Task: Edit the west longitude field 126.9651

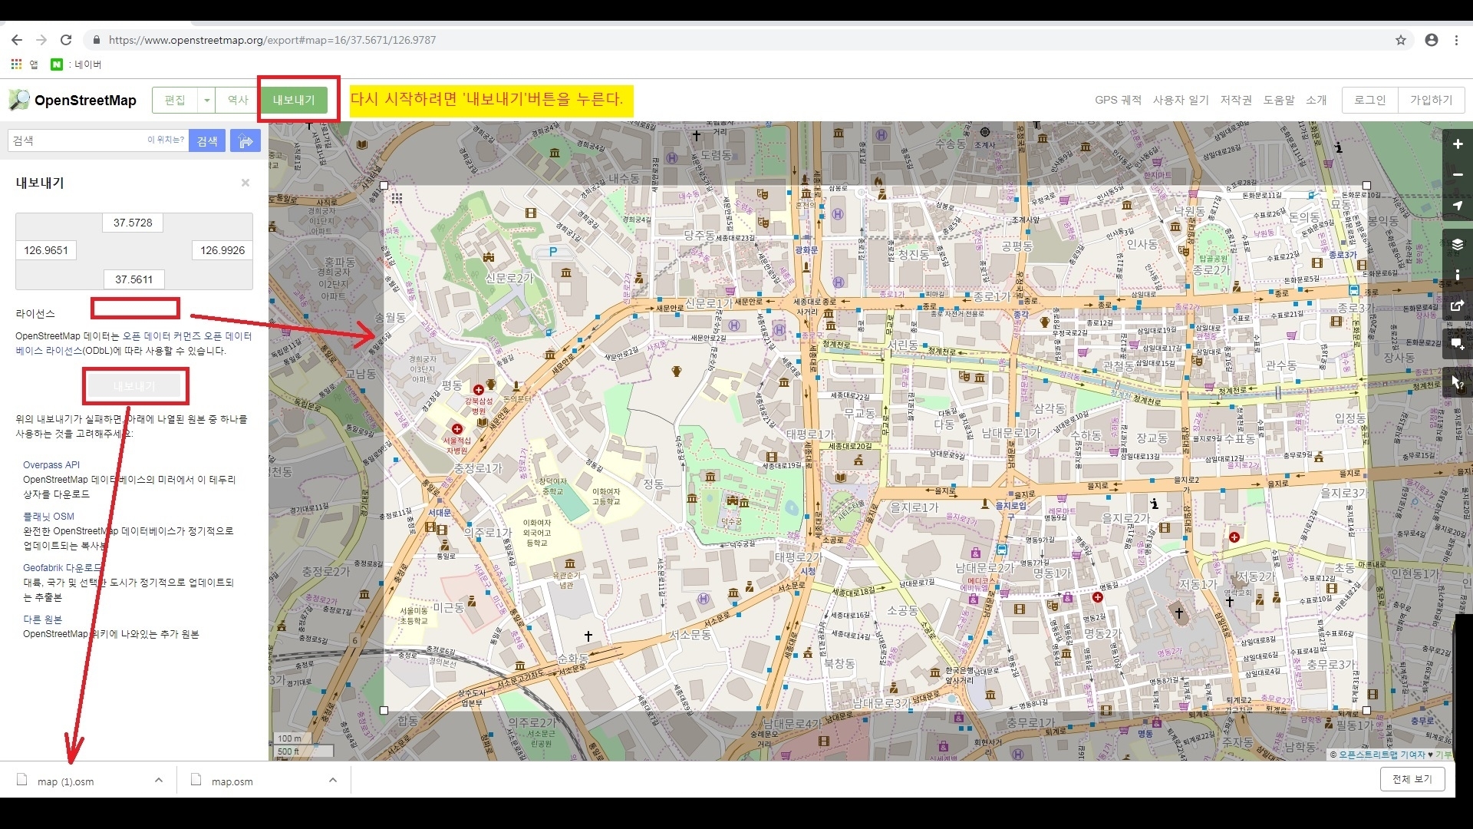Action: click(46, 250)
